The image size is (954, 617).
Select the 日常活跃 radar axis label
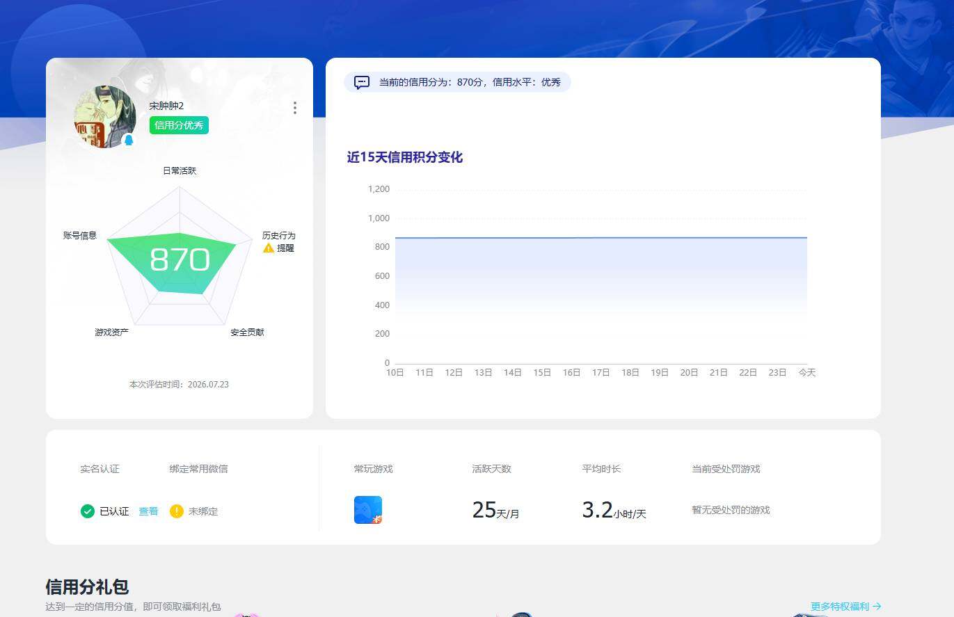tap(180, 170)
